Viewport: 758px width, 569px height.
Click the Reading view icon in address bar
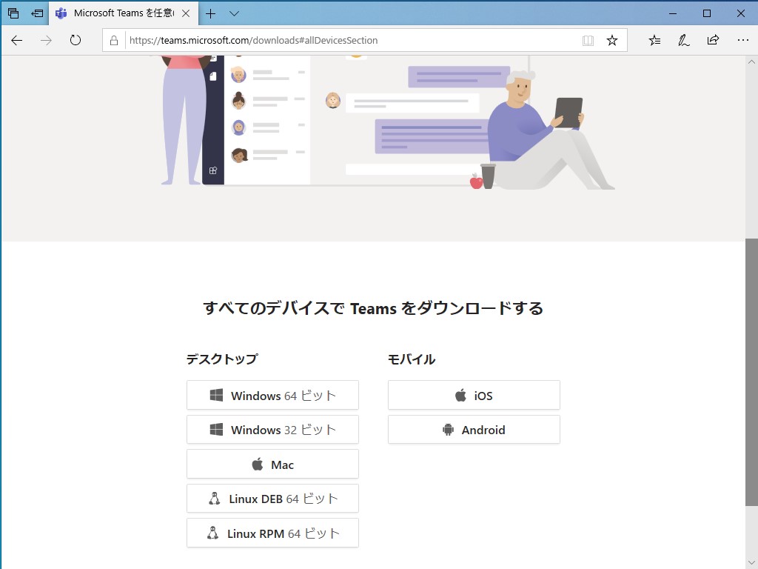pyautogui.click(x=588, y=41)
